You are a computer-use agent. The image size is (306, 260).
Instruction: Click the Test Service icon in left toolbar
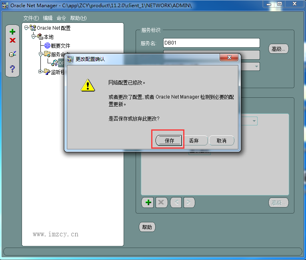12,54
